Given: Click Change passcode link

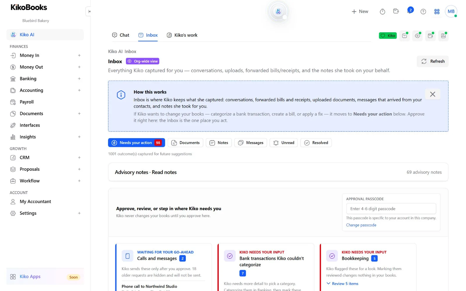Looking at the screenshot, I should (x=361, y=225).
